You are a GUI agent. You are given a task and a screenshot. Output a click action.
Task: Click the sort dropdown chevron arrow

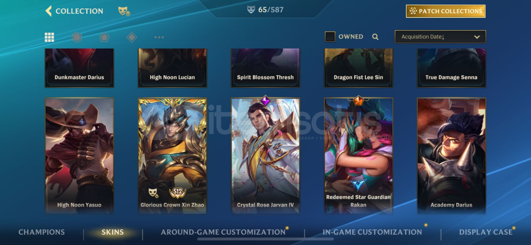pos(477,37)
